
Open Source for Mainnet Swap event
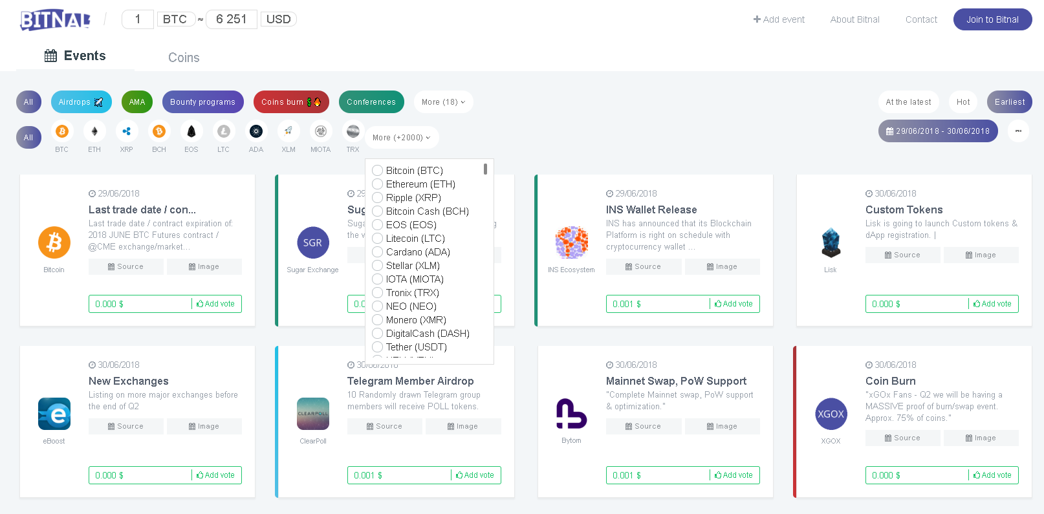coord(644,427)
